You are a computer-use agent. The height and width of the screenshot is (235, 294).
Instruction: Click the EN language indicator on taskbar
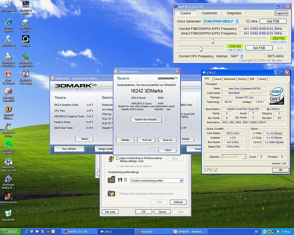(x=257, y=232)
